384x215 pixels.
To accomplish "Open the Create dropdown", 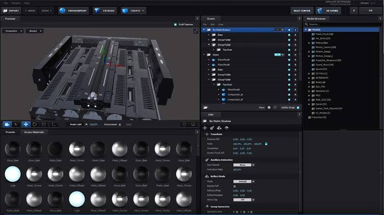I will [133, 11].
